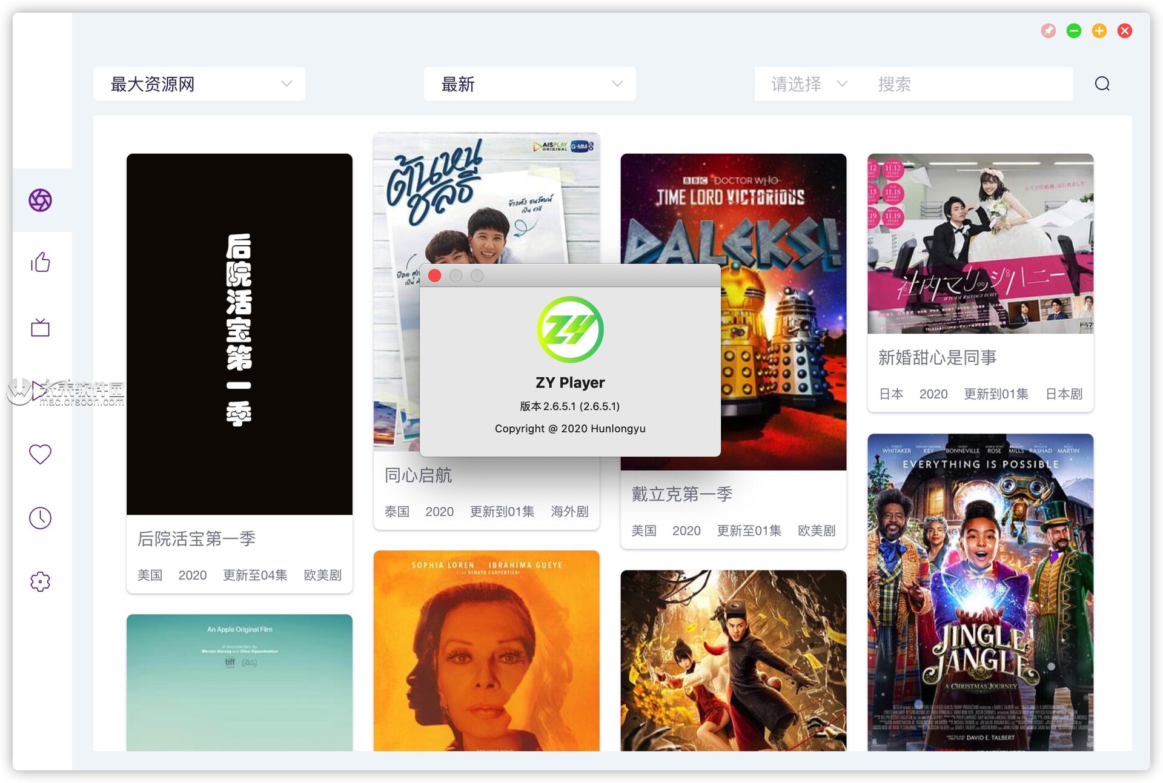This screenshot has height=783, width=1163.
Task: Select the 日本剧 tag under 新婚甜心是同事
Action: click(1063, 394)
